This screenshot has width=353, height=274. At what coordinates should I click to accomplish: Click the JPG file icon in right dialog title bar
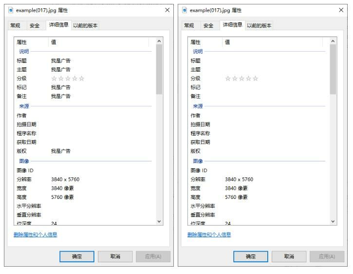pyautogui.click(x=185, y=10)
